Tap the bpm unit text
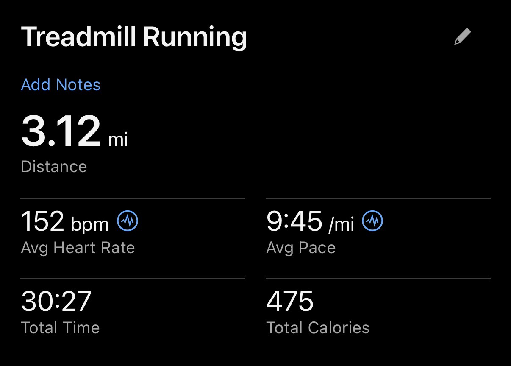The height and width of the screenshot is (366, 511). pyautogui.click(x=90, y=224)
